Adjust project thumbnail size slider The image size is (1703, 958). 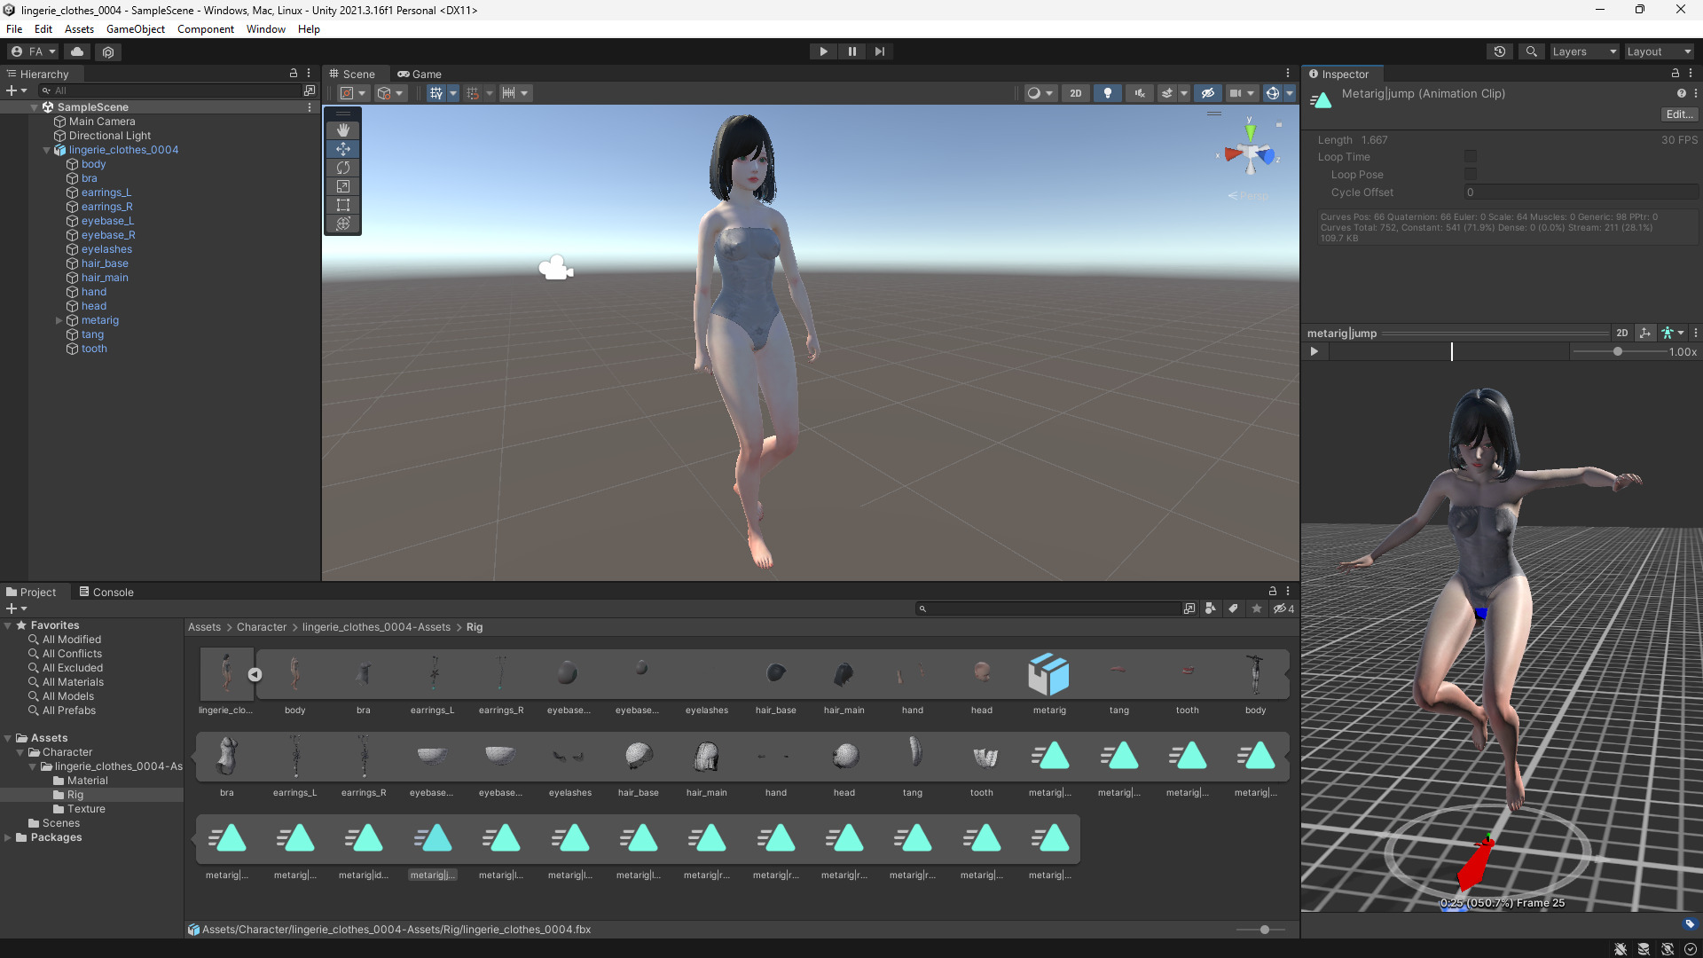pyautogui.click(x=1265, y=930)
